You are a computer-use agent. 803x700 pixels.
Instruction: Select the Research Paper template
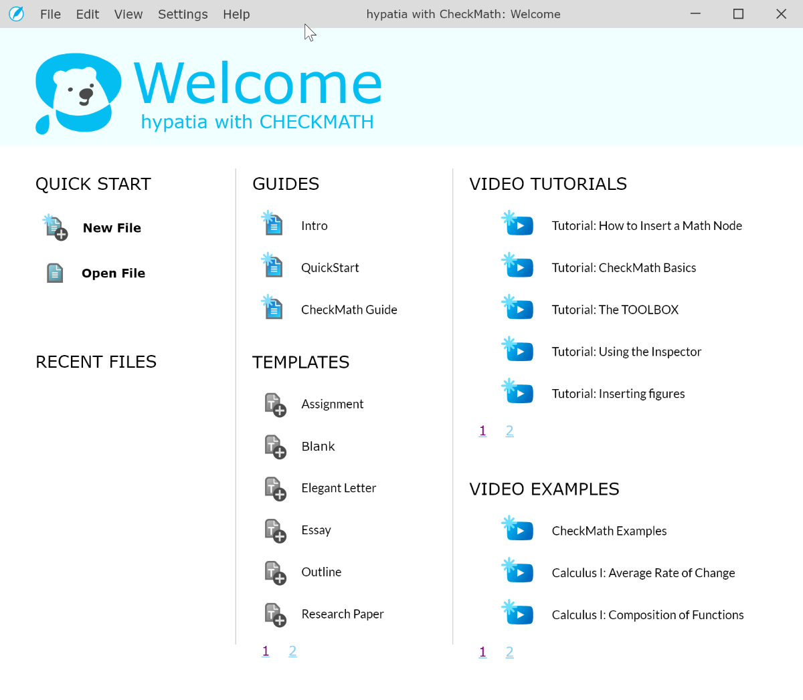pyautogui.click(x=343, y=614)
